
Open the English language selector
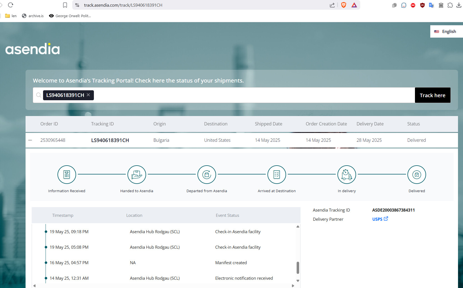pyautogui.click(x=446, y=31)
